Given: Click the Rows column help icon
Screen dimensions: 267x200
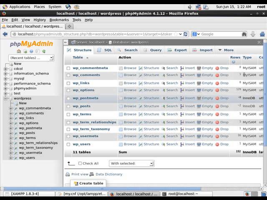Looking at the screenshot, I should [233, 62].
